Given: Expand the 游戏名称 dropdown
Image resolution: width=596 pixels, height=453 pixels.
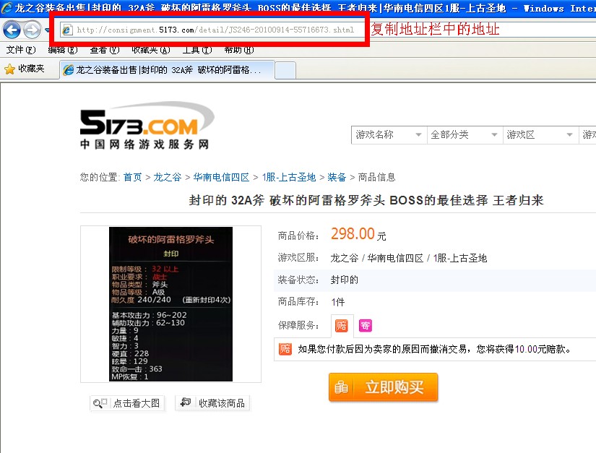Looking at the screenshot, I should [x=389, y=134].
